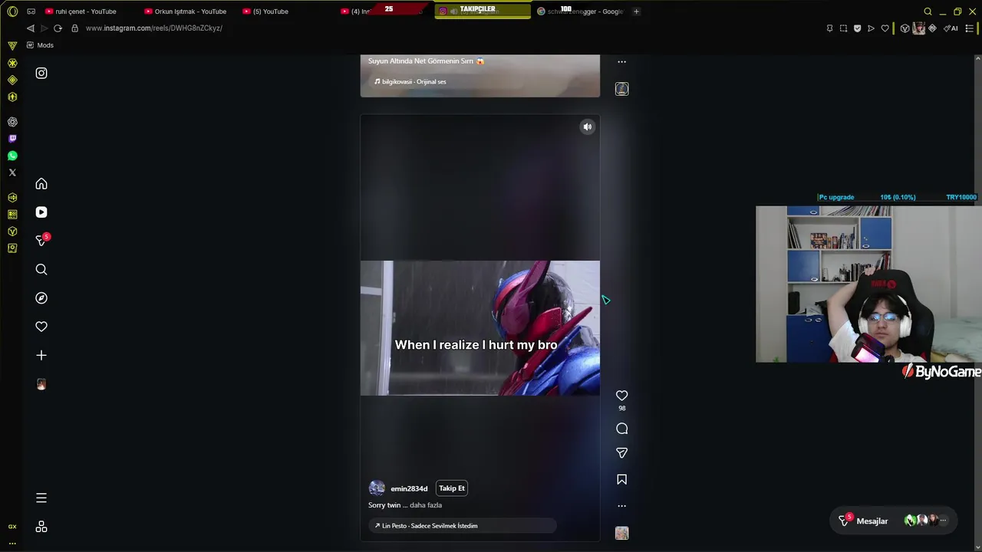Switch to 'ruhi çenet - YouTube' tab
Screen dimensions: 982x552
pos(86,11)
